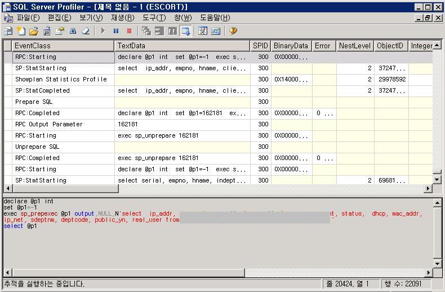Select the Showplan Statistics Profile row
Viewport: 445px width, 292px height.
coord(218,79)
